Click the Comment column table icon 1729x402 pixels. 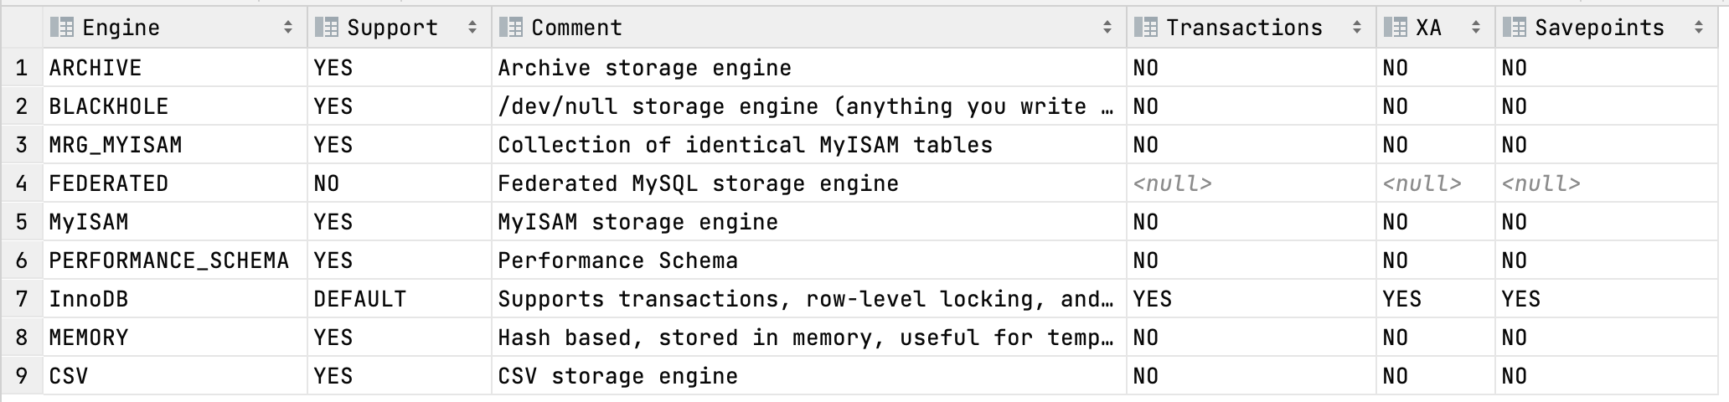click(x=510, y=28)
